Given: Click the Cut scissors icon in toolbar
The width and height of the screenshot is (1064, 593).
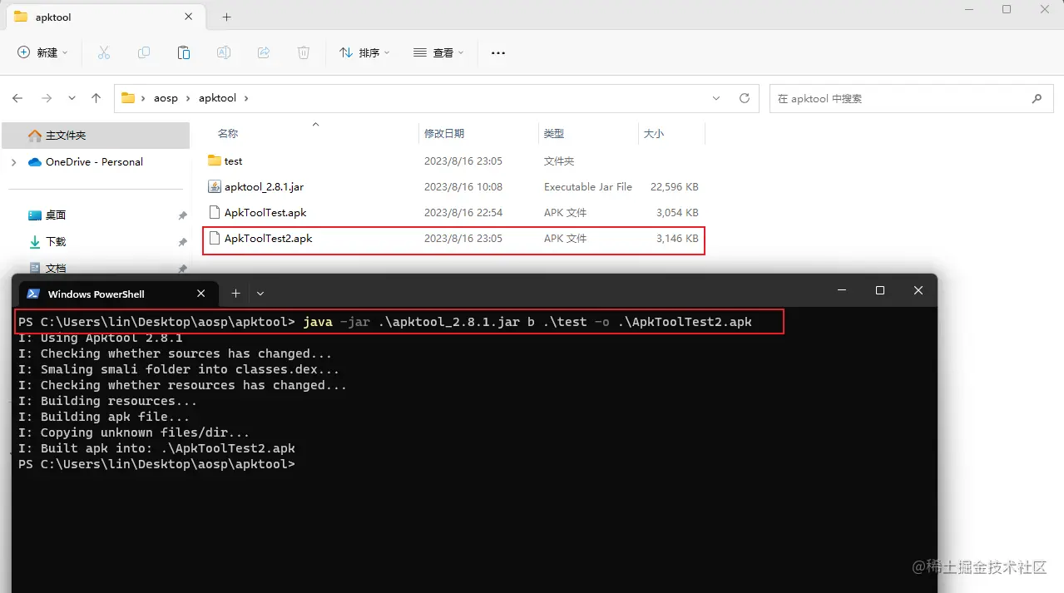Looking at the screenshot, I should 104,52.
